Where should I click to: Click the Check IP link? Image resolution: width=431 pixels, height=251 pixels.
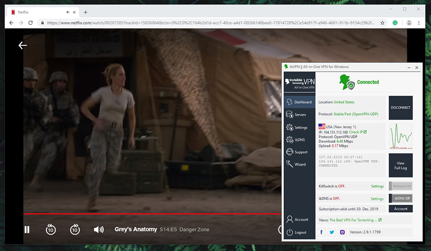pos(358,132)
